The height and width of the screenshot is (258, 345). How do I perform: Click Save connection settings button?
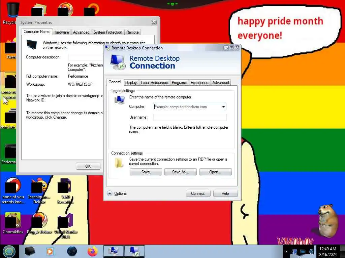tap(146, 172)
